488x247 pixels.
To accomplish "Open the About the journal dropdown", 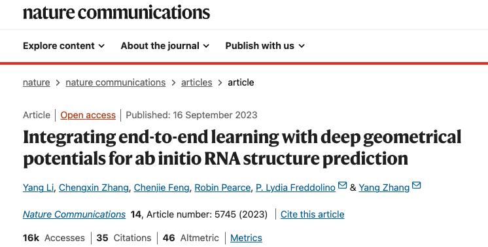I will tap(165, 46).
